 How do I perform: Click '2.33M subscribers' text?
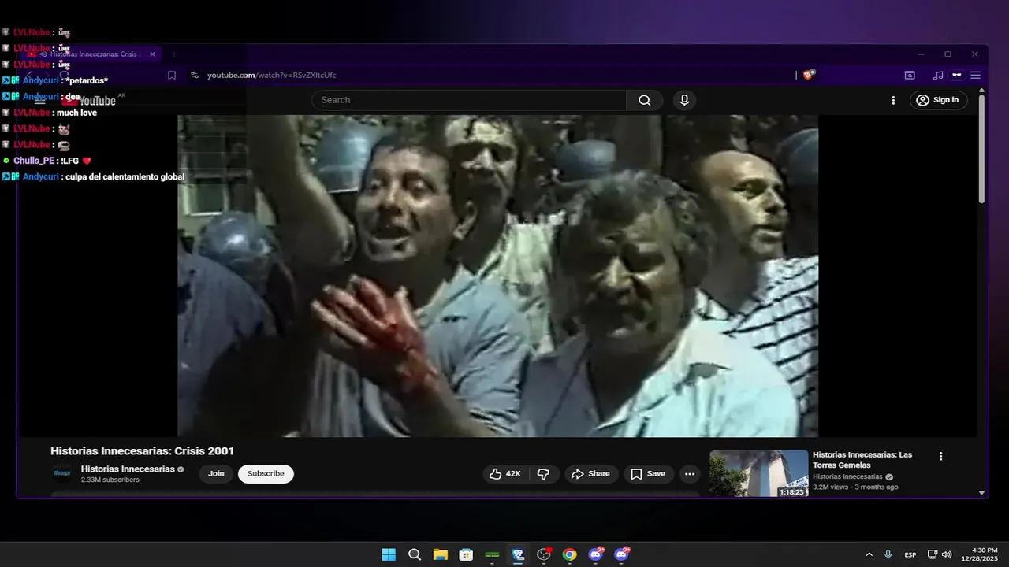tap(110, 480)
